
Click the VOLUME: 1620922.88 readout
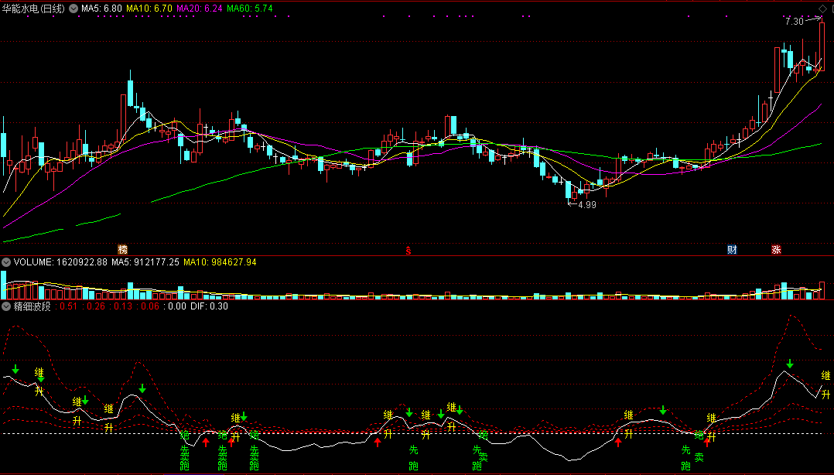(x=60, y=262)
